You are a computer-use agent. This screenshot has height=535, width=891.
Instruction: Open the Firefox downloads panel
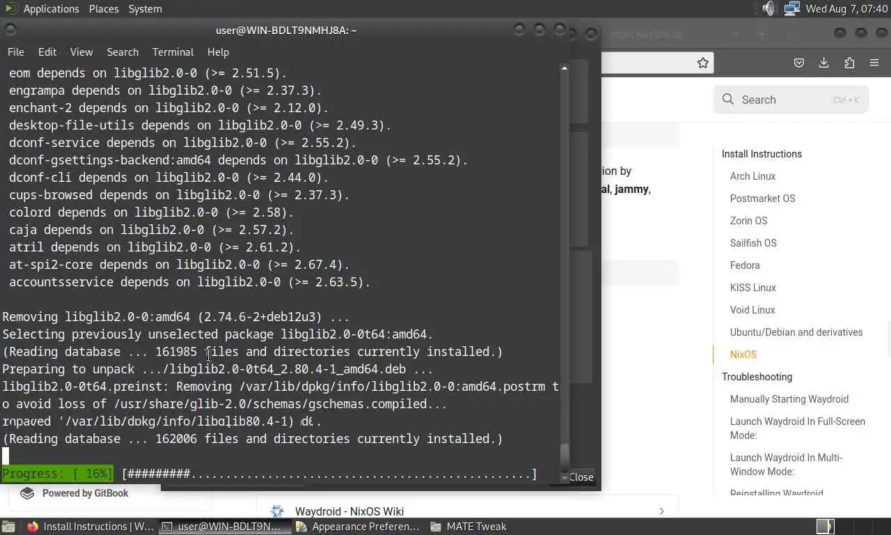point(824,63)
